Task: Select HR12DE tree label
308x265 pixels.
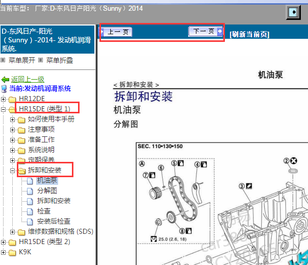Action: click(x=32, y=99)
